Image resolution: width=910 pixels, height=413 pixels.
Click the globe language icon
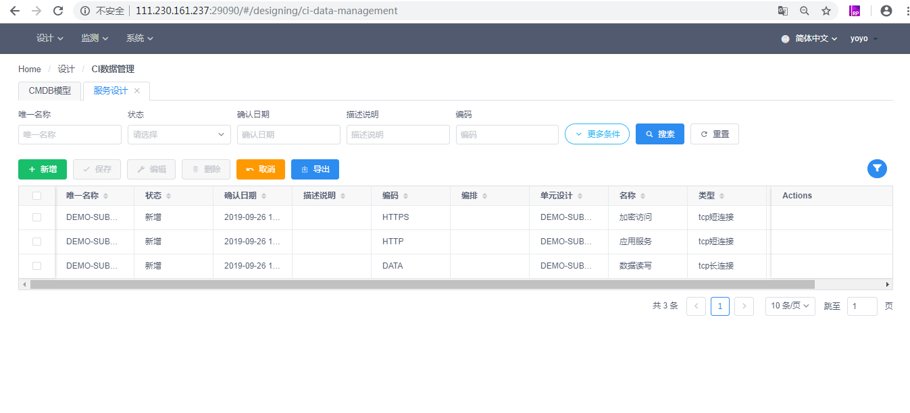click(785, 38)
